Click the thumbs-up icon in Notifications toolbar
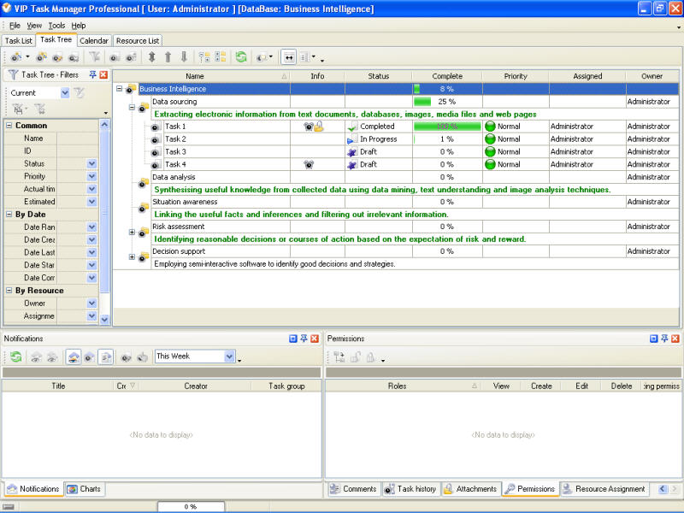This screenshot has width=684, height=513. [x=142, y=357]
